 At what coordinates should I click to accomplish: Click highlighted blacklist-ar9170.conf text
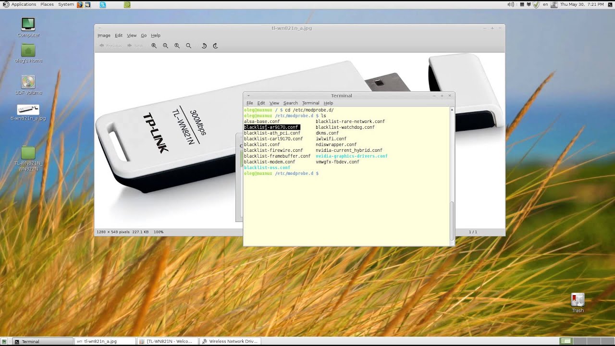(271, 127)
